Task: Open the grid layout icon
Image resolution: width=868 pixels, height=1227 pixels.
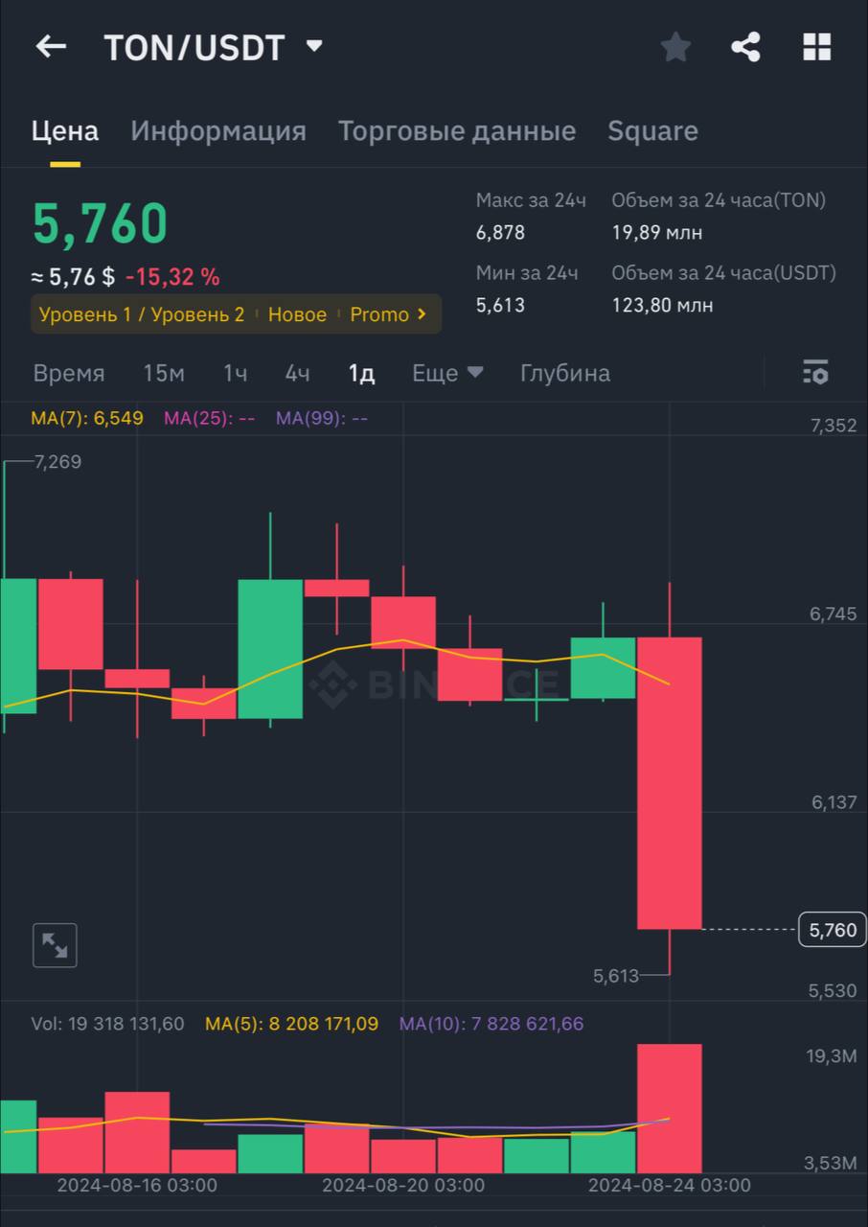Action: point(816,46)
